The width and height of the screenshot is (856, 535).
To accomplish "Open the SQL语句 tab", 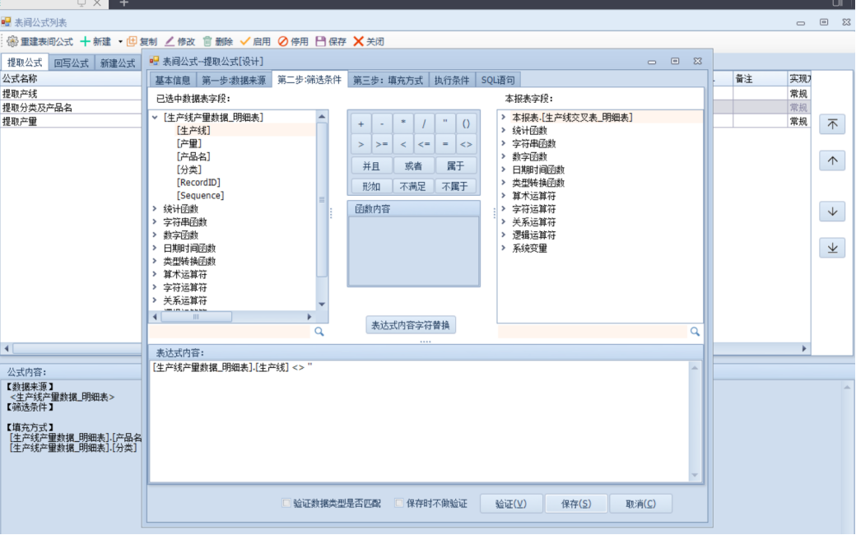I will click(498, 80).
